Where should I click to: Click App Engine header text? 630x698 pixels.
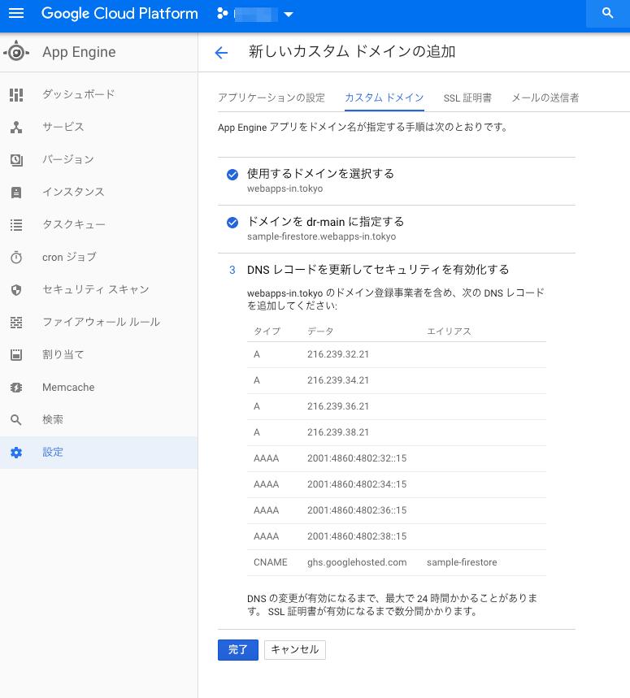tap(79, 52)
